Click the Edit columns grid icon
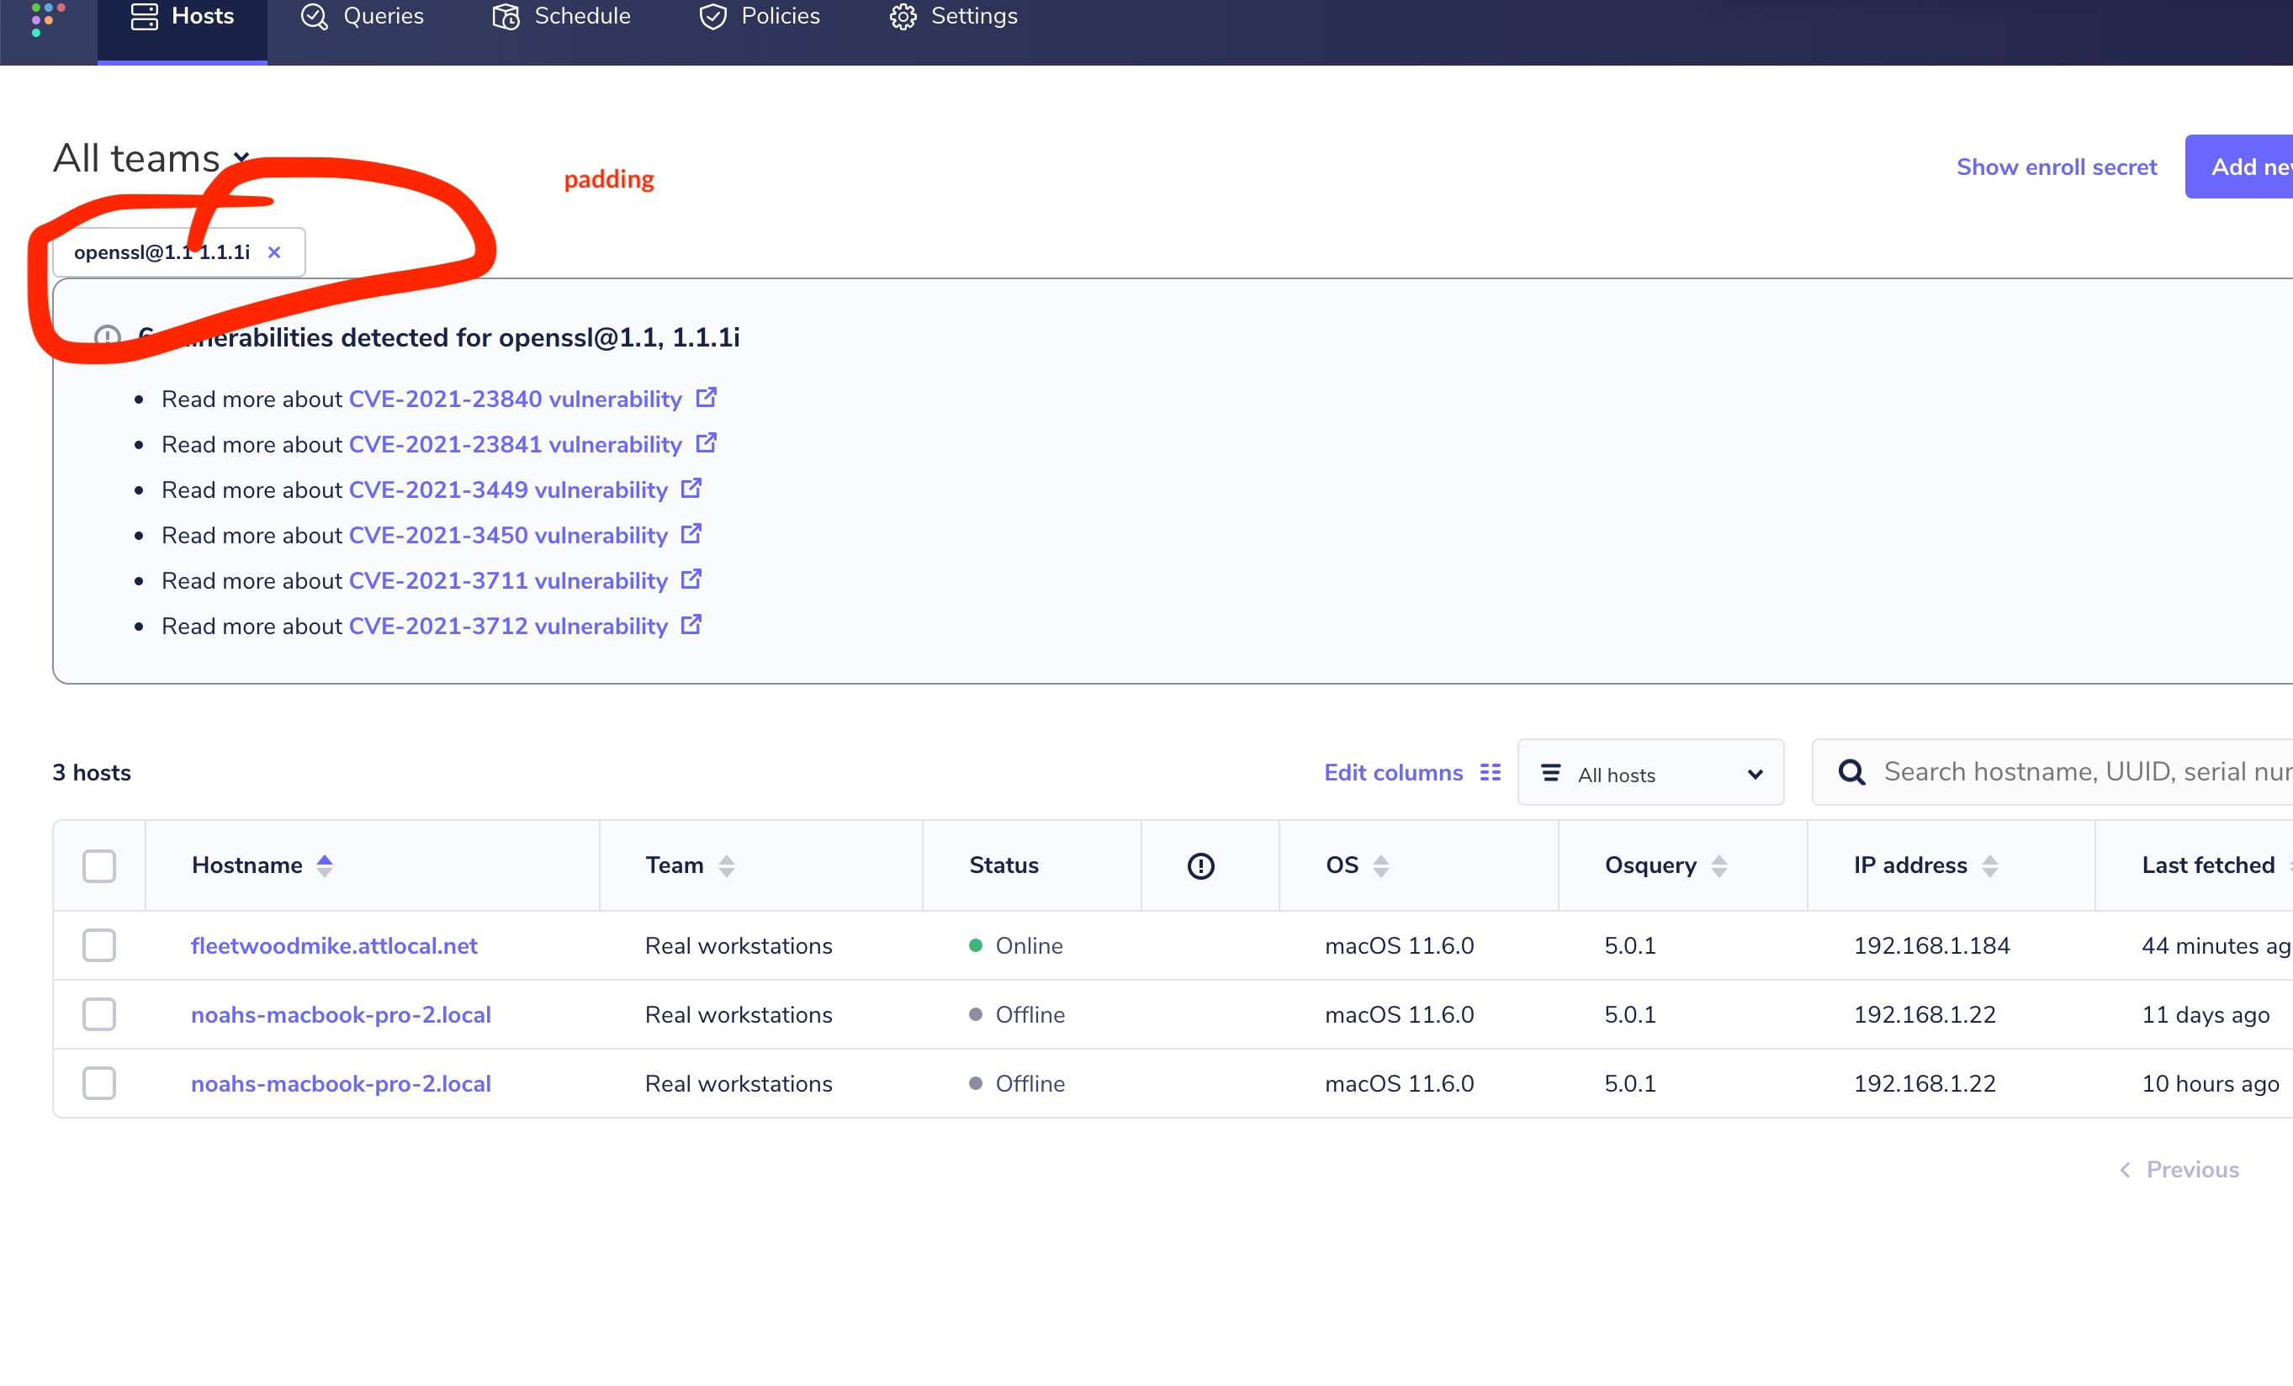 tap(1490, 773)
